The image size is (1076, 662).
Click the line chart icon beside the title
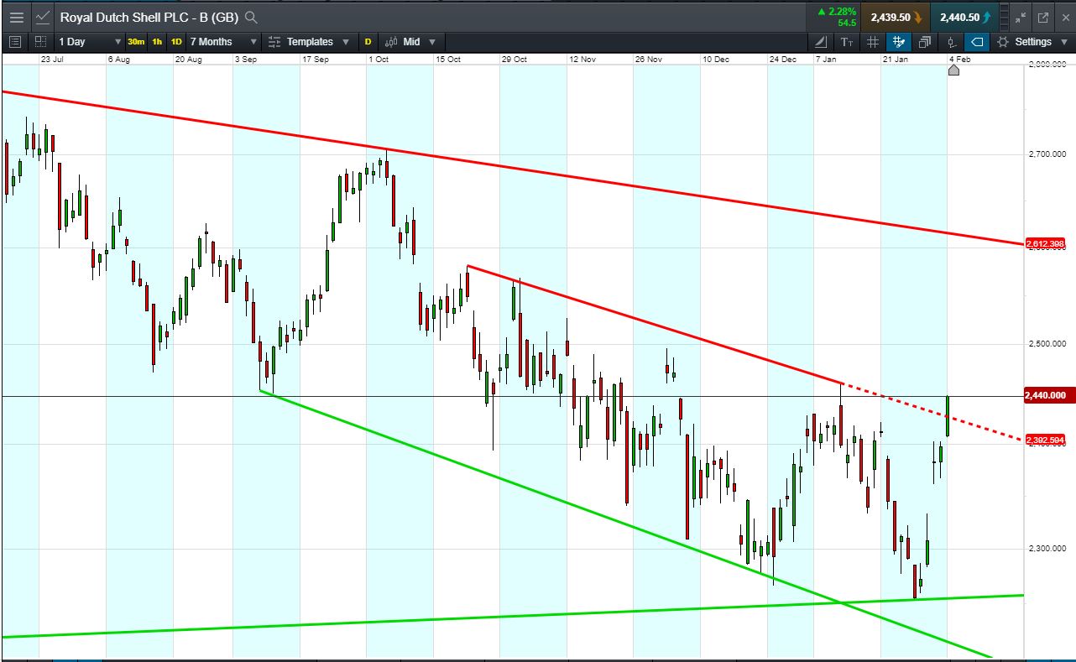(43, 17)
